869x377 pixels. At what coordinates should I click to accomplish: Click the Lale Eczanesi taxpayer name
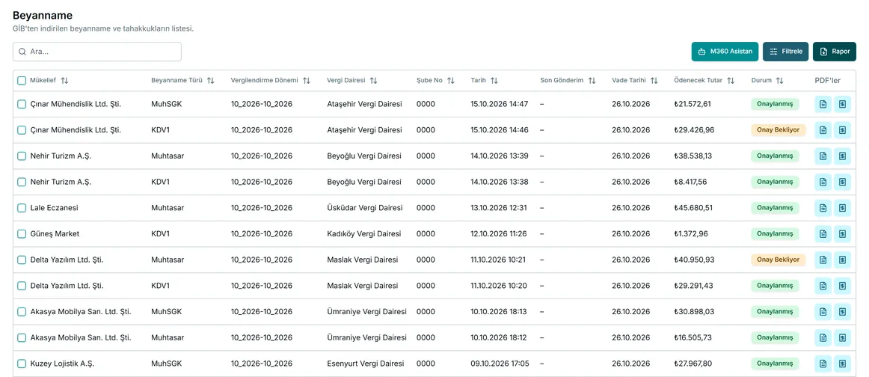55,208
